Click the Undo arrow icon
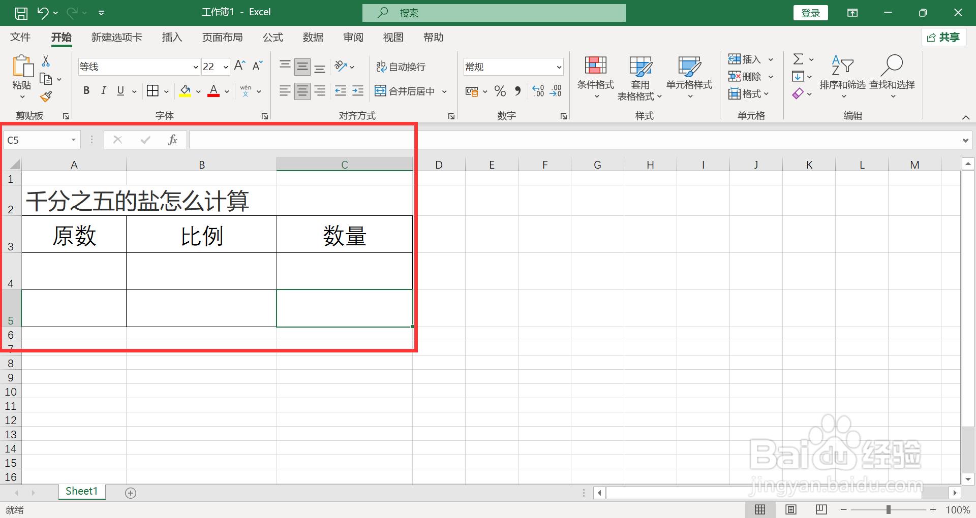The image size is (976, 518). [43, 13]
